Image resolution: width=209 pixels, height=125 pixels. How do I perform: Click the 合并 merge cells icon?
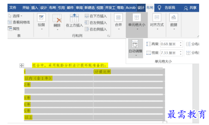point(118,17)
